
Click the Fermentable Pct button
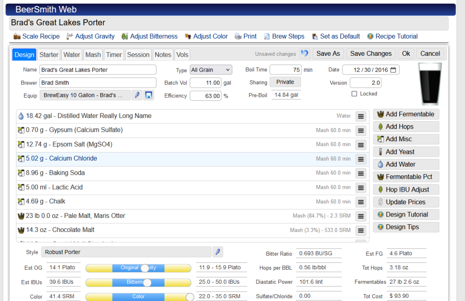click(406, 177)
